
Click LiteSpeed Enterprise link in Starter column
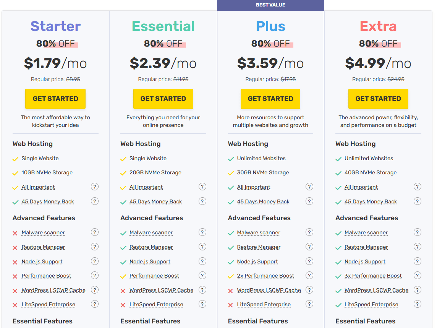[x=48, y=304]
